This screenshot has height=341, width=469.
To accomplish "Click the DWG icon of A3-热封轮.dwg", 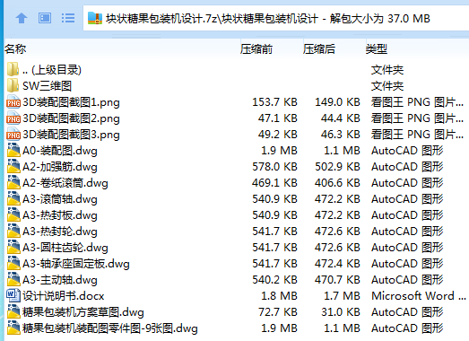I will (x=13, y=231).
